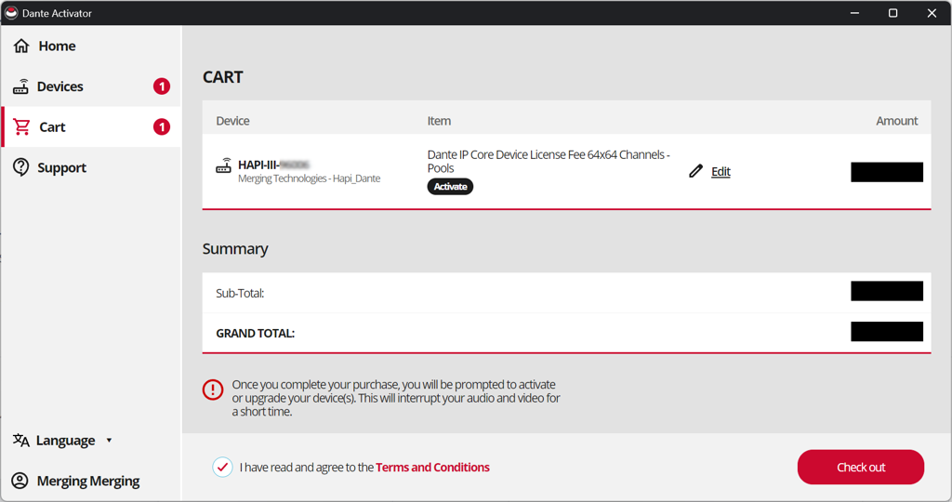Click the shopping cart icon in sidebar
The width and height of the screenshot is (952, 502).
tap(22, 126)
